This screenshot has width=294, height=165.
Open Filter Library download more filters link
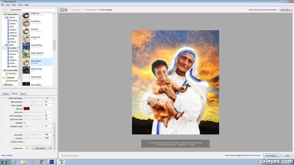coord(263,10)
